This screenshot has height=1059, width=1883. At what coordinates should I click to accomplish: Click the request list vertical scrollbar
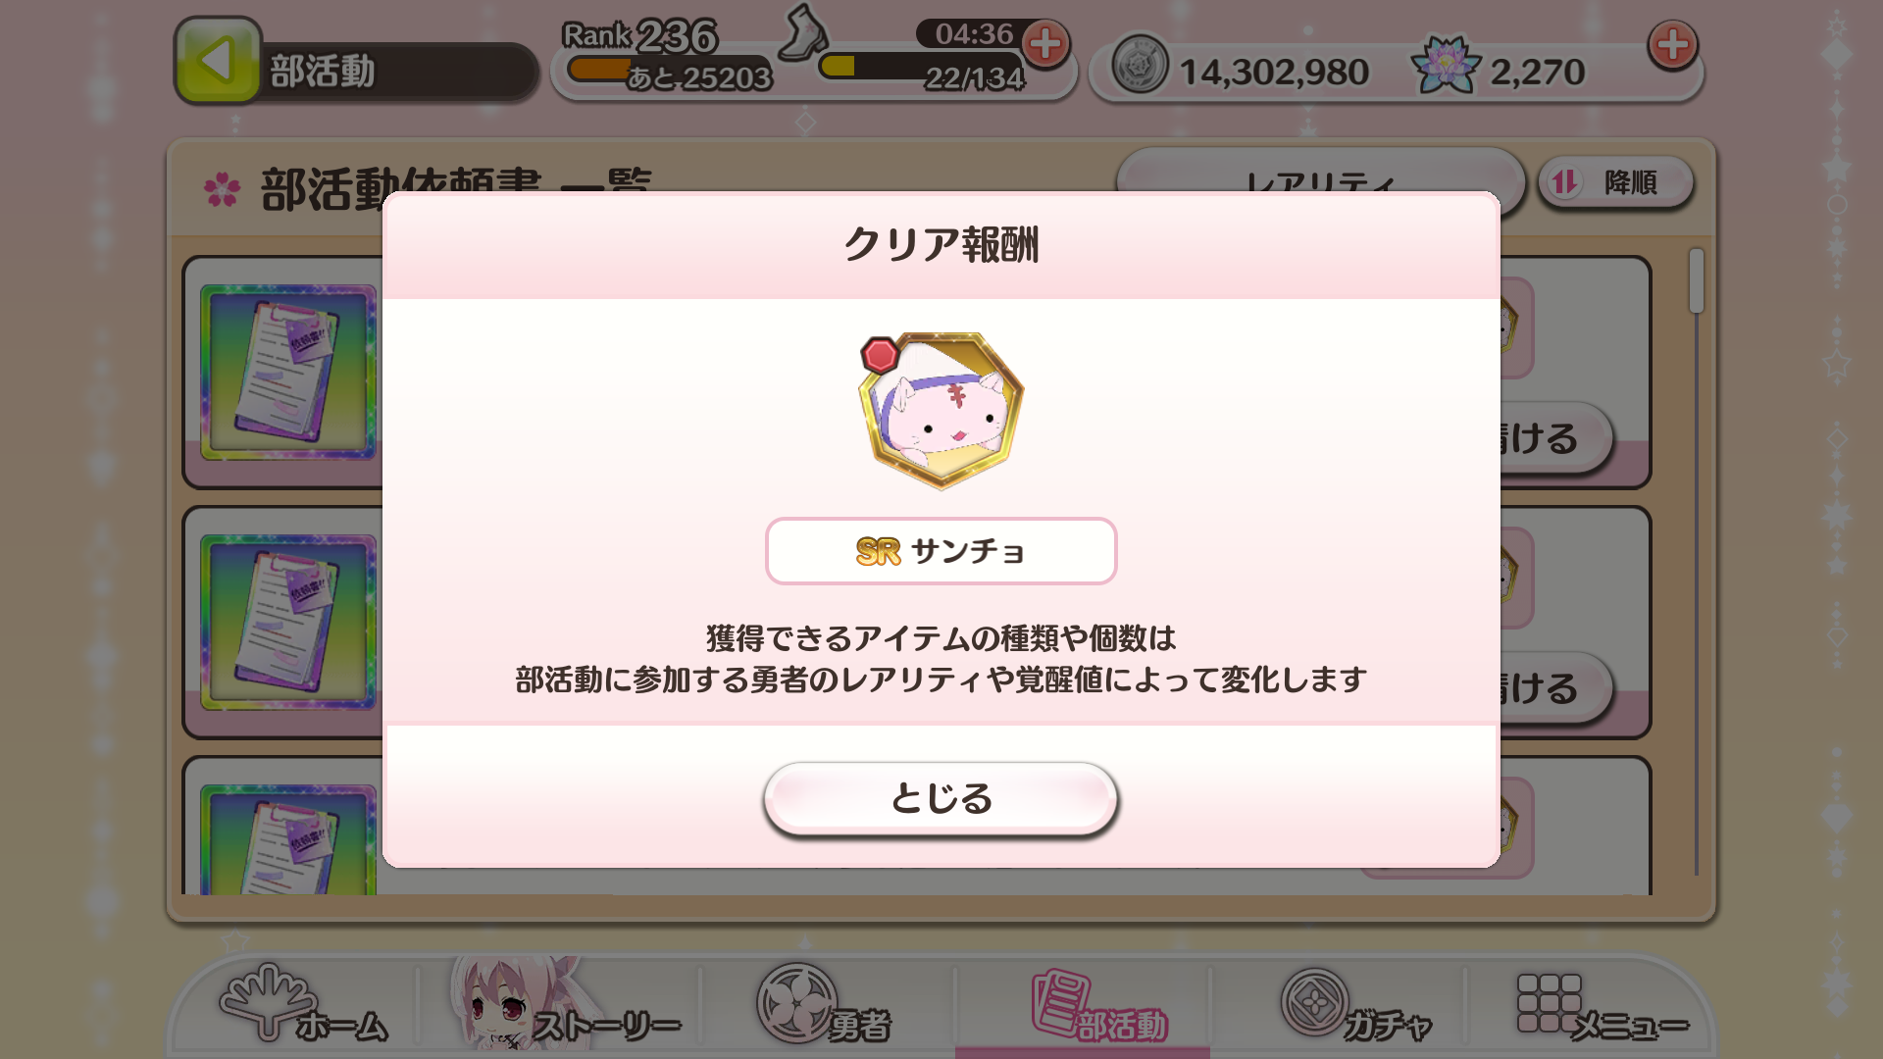click(x=1697, y=561)
